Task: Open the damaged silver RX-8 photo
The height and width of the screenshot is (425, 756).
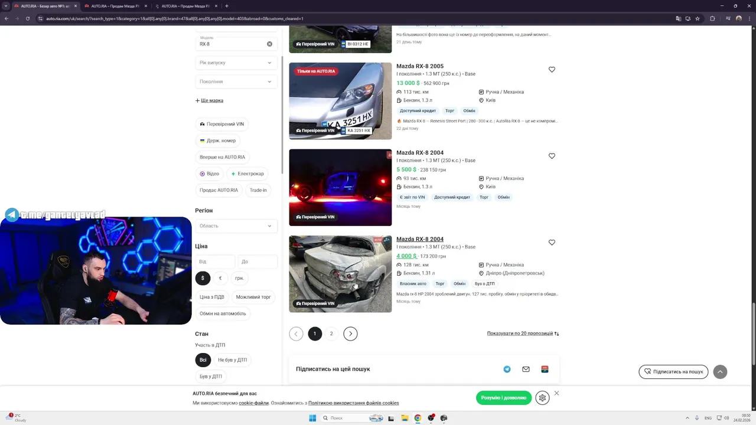Action: coord(340,274)
